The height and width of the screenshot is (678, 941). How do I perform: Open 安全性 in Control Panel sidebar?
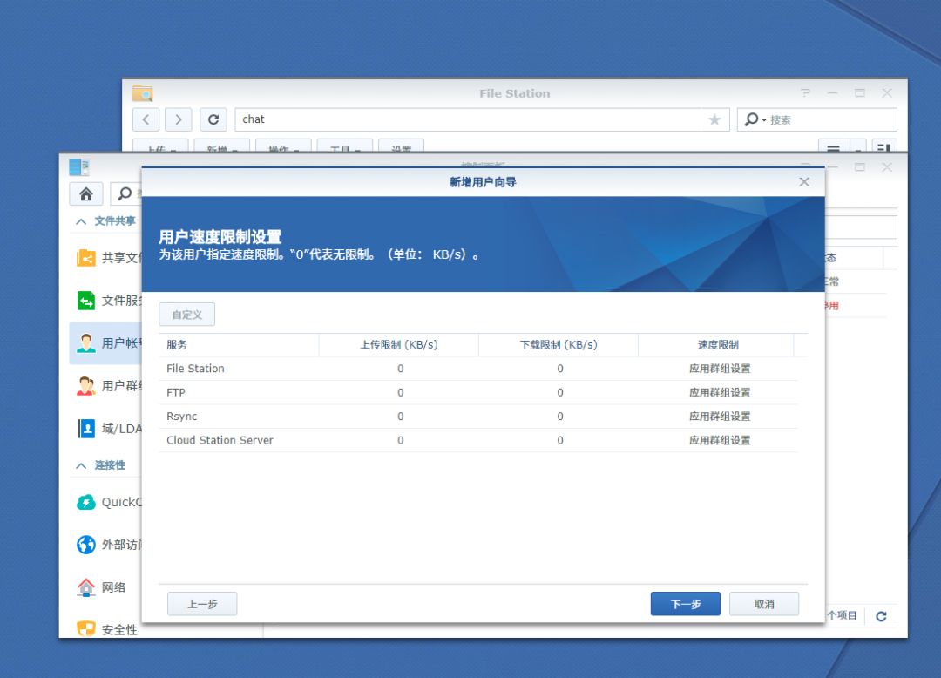106,629
